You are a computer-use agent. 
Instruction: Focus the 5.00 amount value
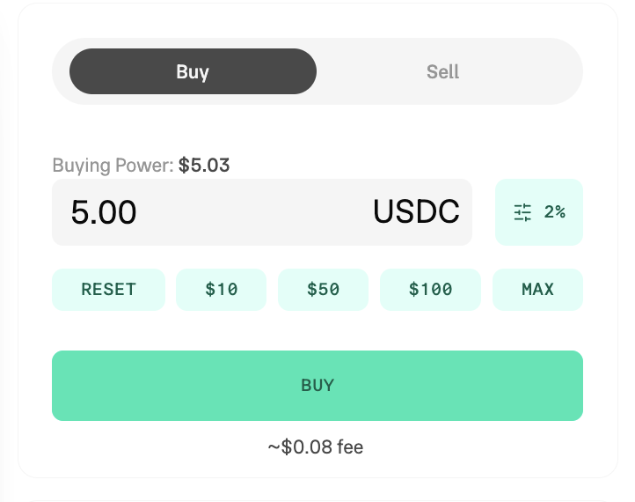104,212
